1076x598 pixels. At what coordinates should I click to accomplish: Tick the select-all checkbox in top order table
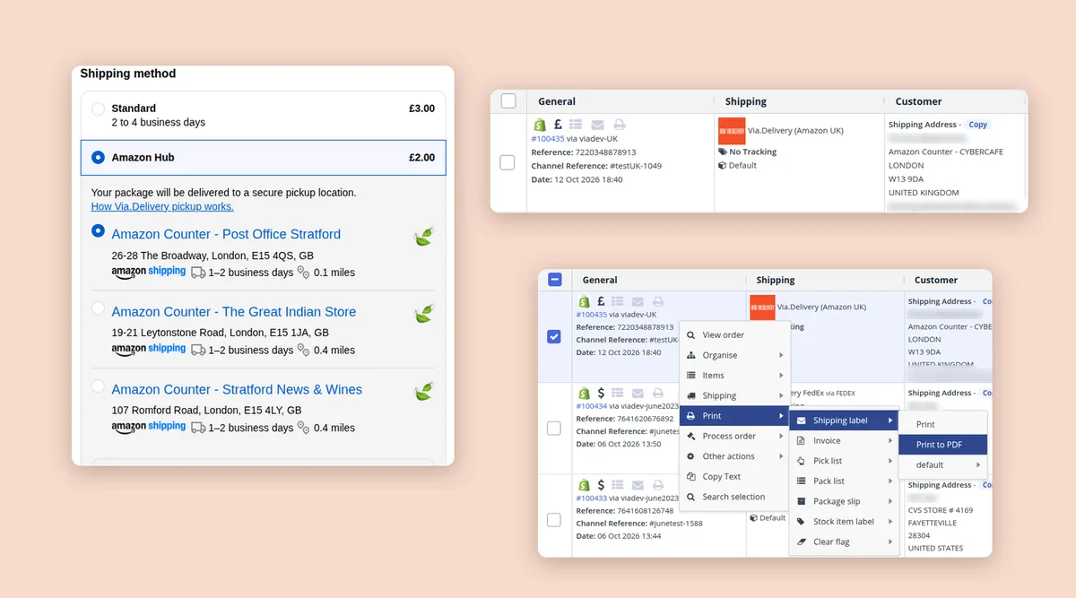[x=508, y=101]
